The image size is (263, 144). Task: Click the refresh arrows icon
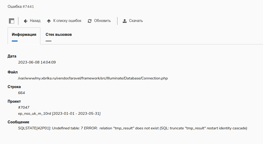(x=90, y=21)
